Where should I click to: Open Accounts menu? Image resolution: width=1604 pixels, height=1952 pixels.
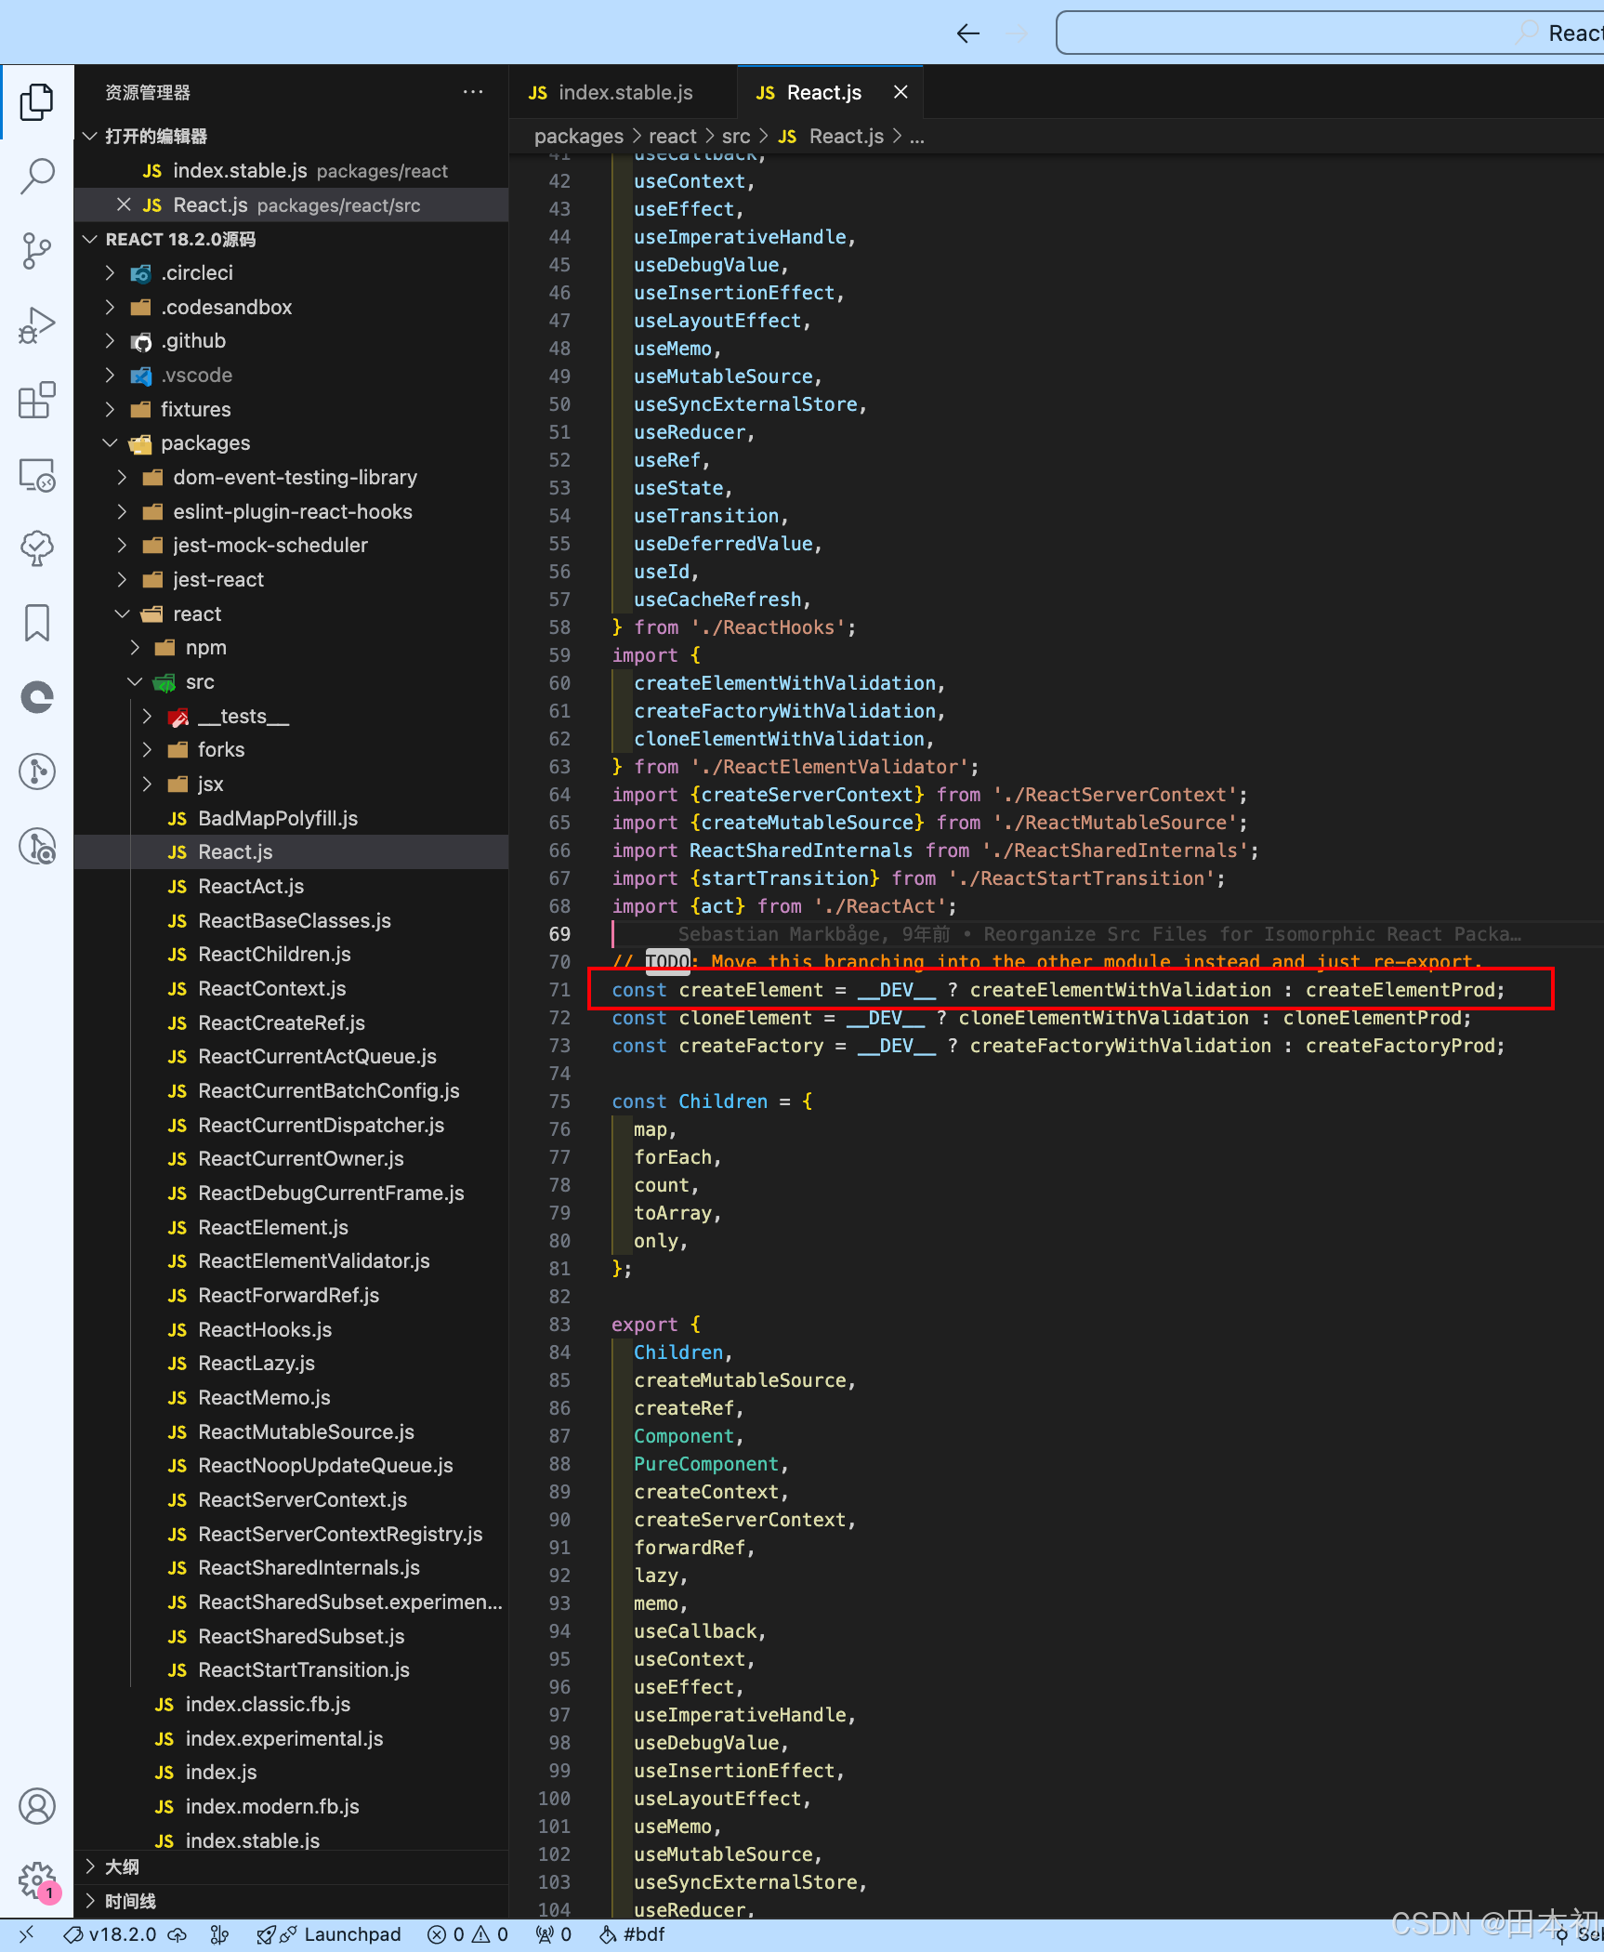pos(36,1807)
